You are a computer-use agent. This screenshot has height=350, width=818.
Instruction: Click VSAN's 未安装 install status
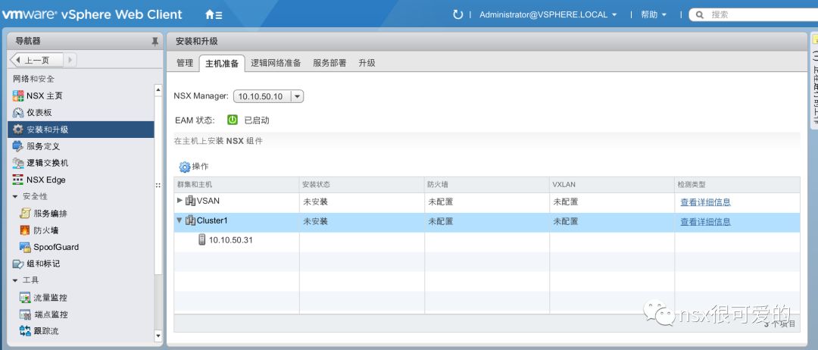[316, 202]
